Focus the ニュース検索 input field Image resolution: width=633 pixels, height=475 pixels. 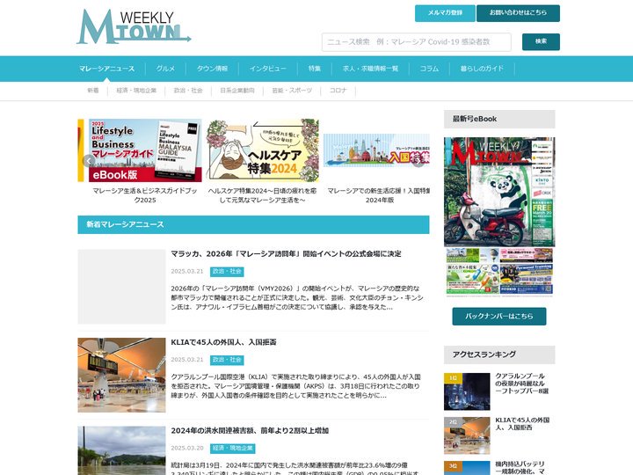click(x=416, y=42)
